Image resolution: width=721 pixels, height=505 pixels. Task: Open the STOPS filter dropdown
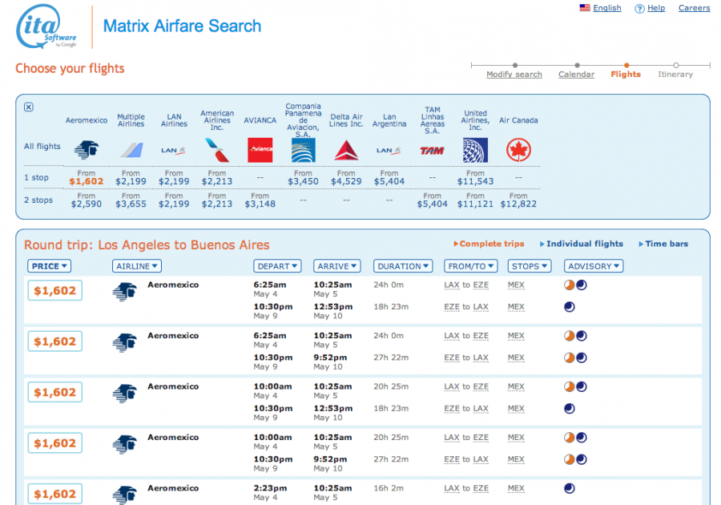pos(529,265)
